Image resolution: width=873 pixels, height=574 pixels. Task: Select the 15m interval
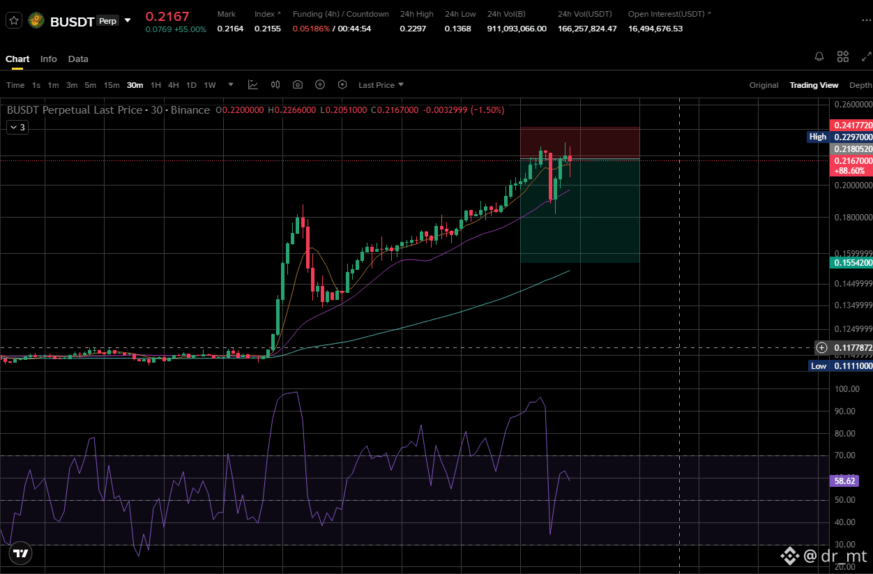[x=112, y=85]
